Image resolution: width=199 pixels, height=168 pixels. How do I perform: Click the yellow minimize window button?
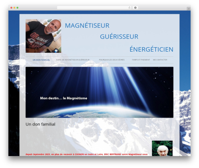tap(14, 8)
